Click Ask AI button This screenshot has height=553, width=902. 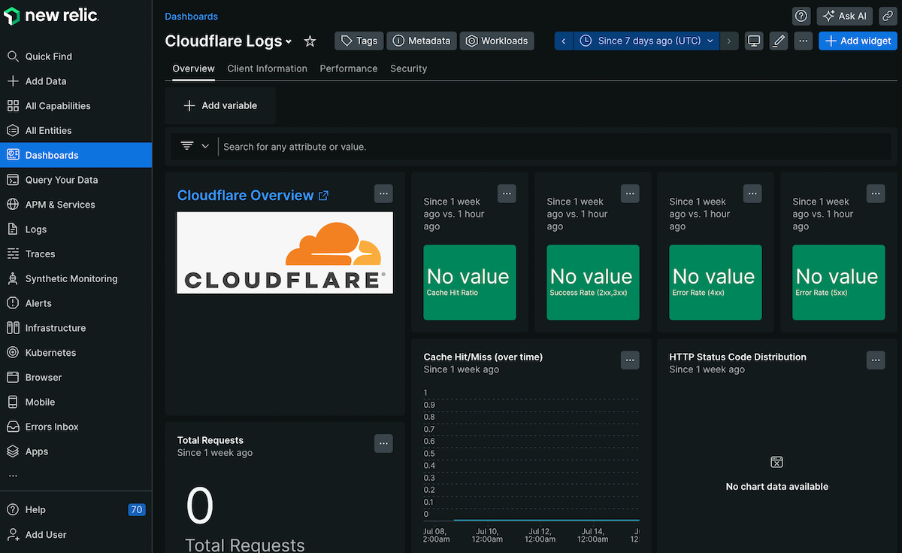point(845,16)
